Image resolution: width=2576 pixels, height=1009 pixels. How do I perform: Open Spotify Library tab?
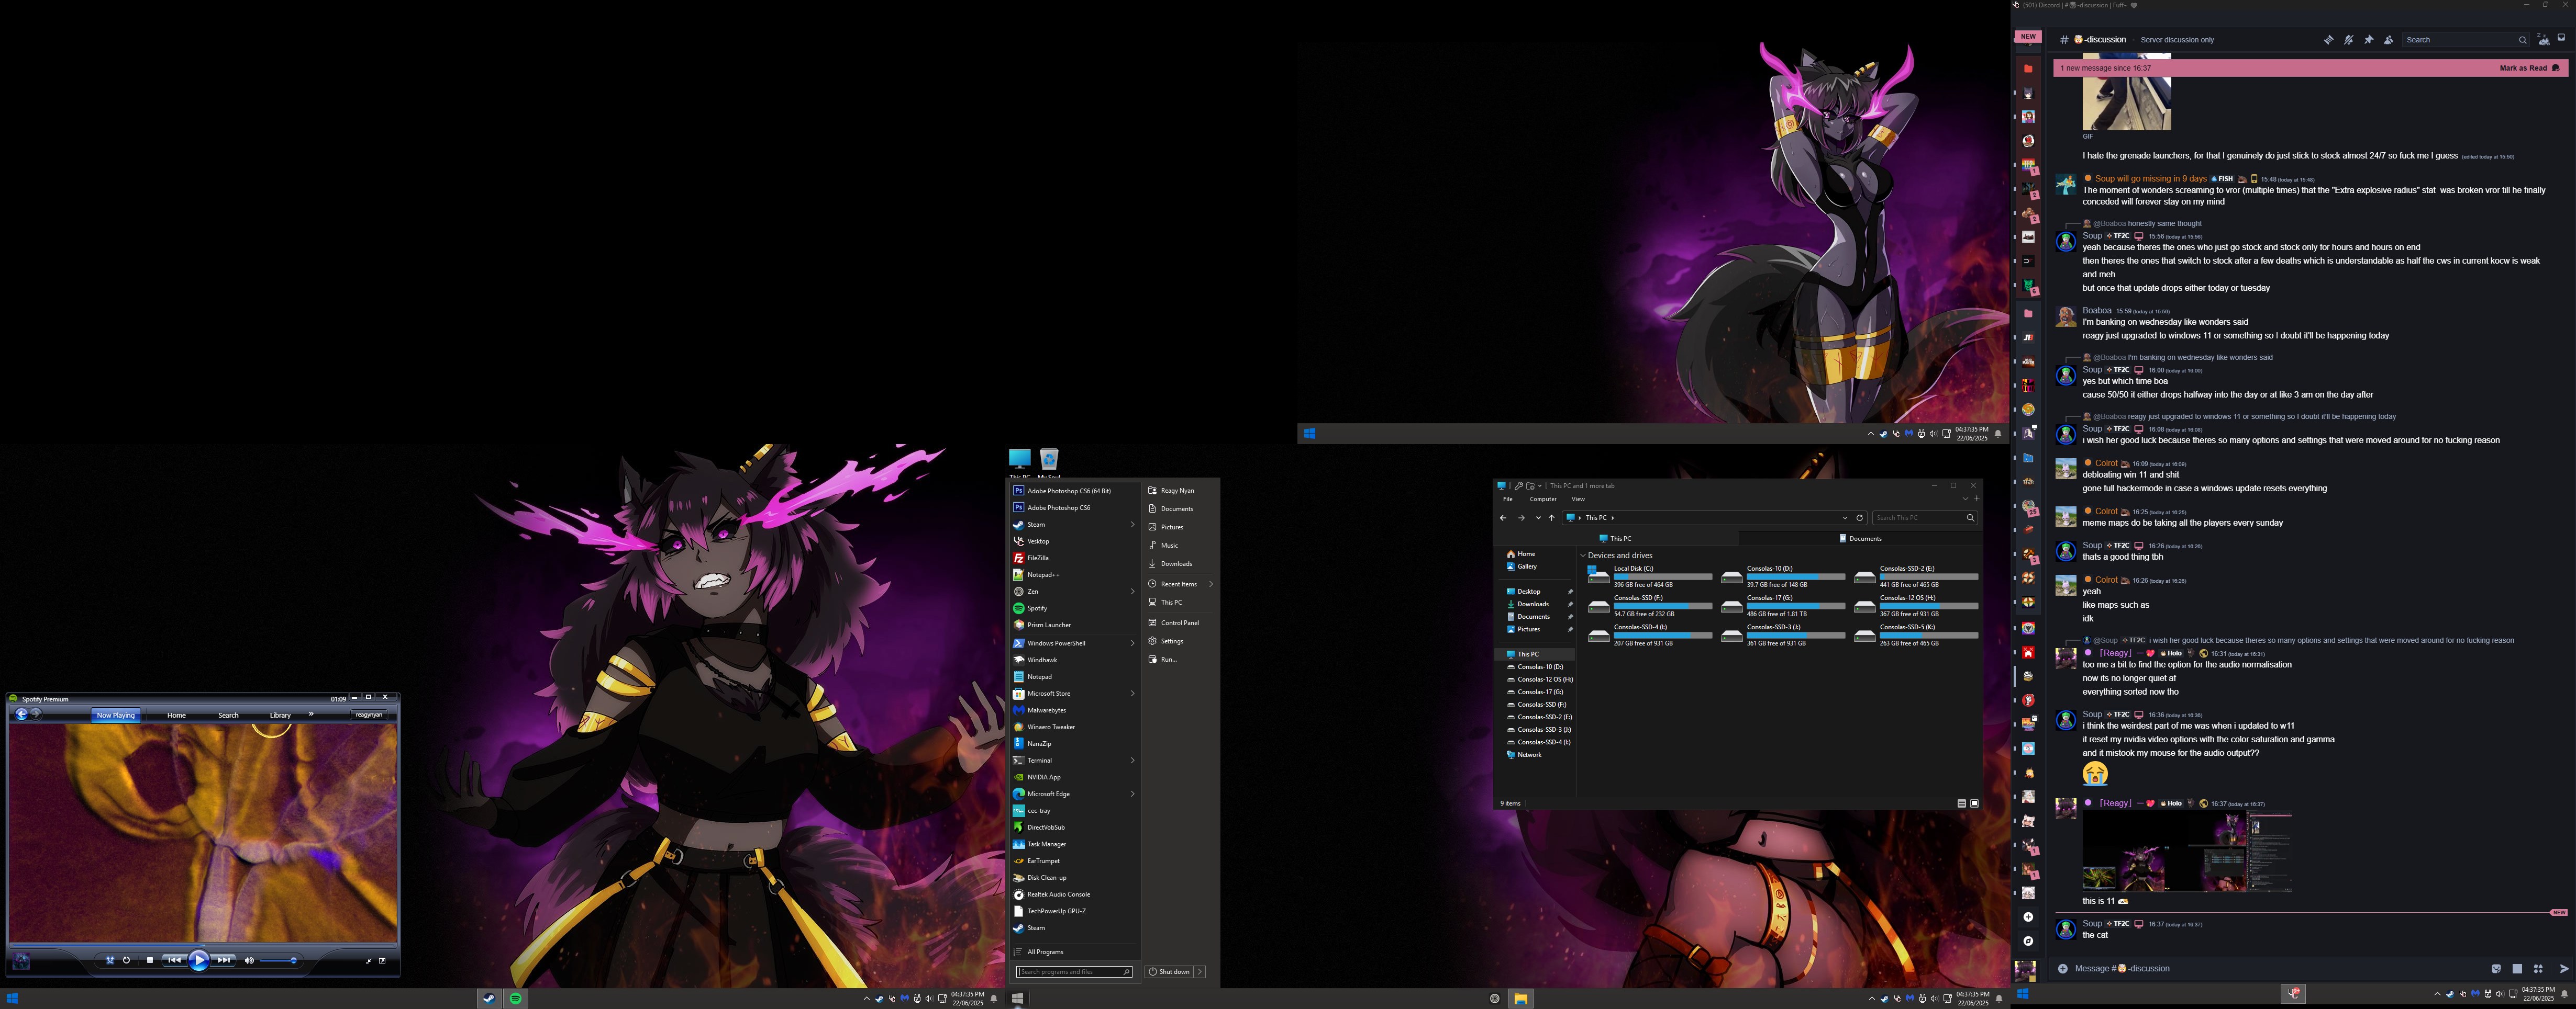280,715
